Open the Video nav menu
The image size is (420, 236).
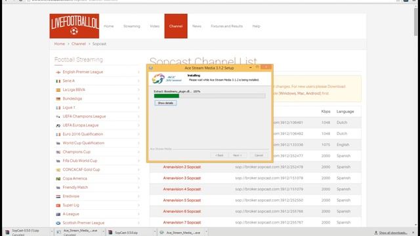(x=155, y=26)
